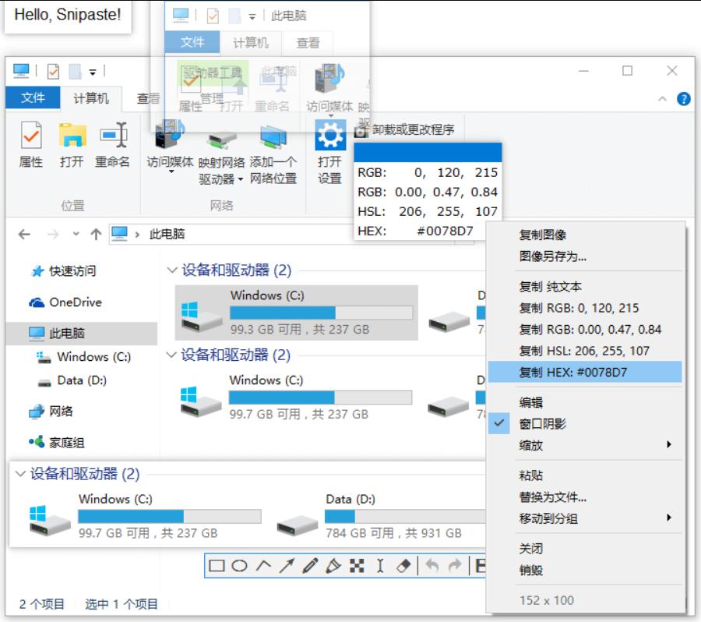Select the Rectangle annotation tool

point(217,564)
